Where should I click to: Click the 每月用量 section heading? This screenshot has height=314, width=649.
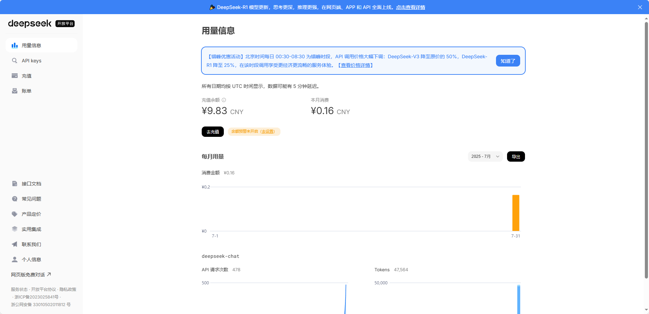[x=213, y=156]
